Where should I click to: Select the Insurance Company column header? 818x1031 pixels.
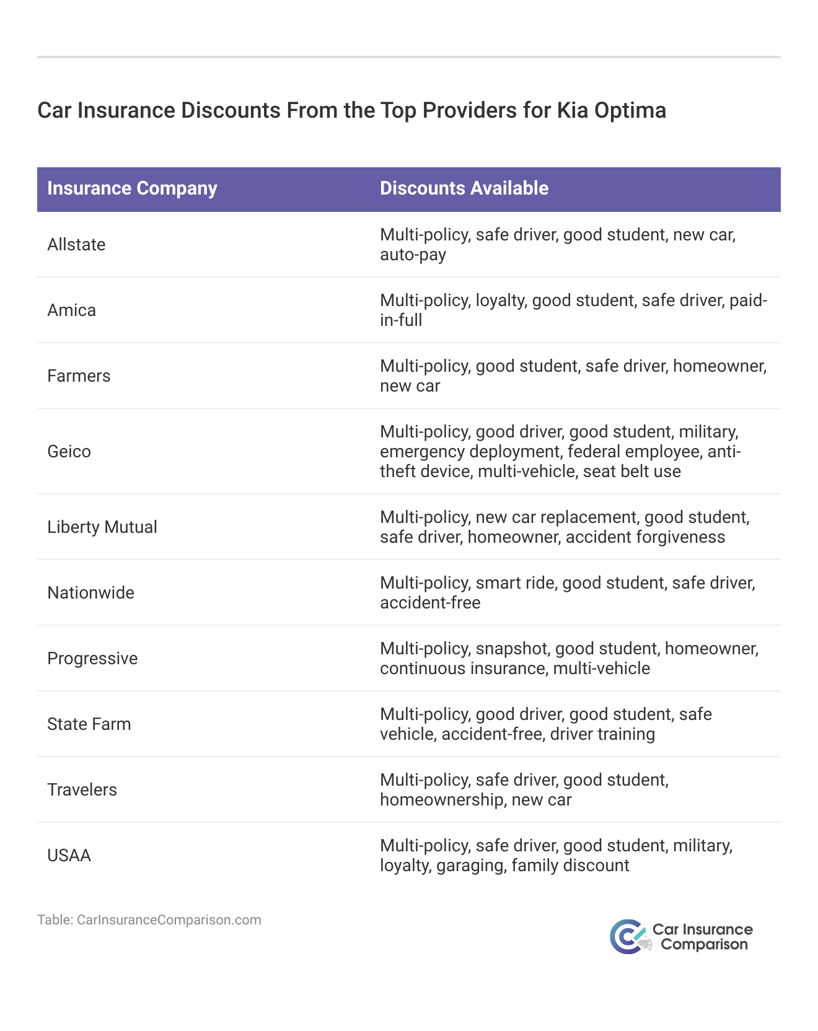click(132, 188)
